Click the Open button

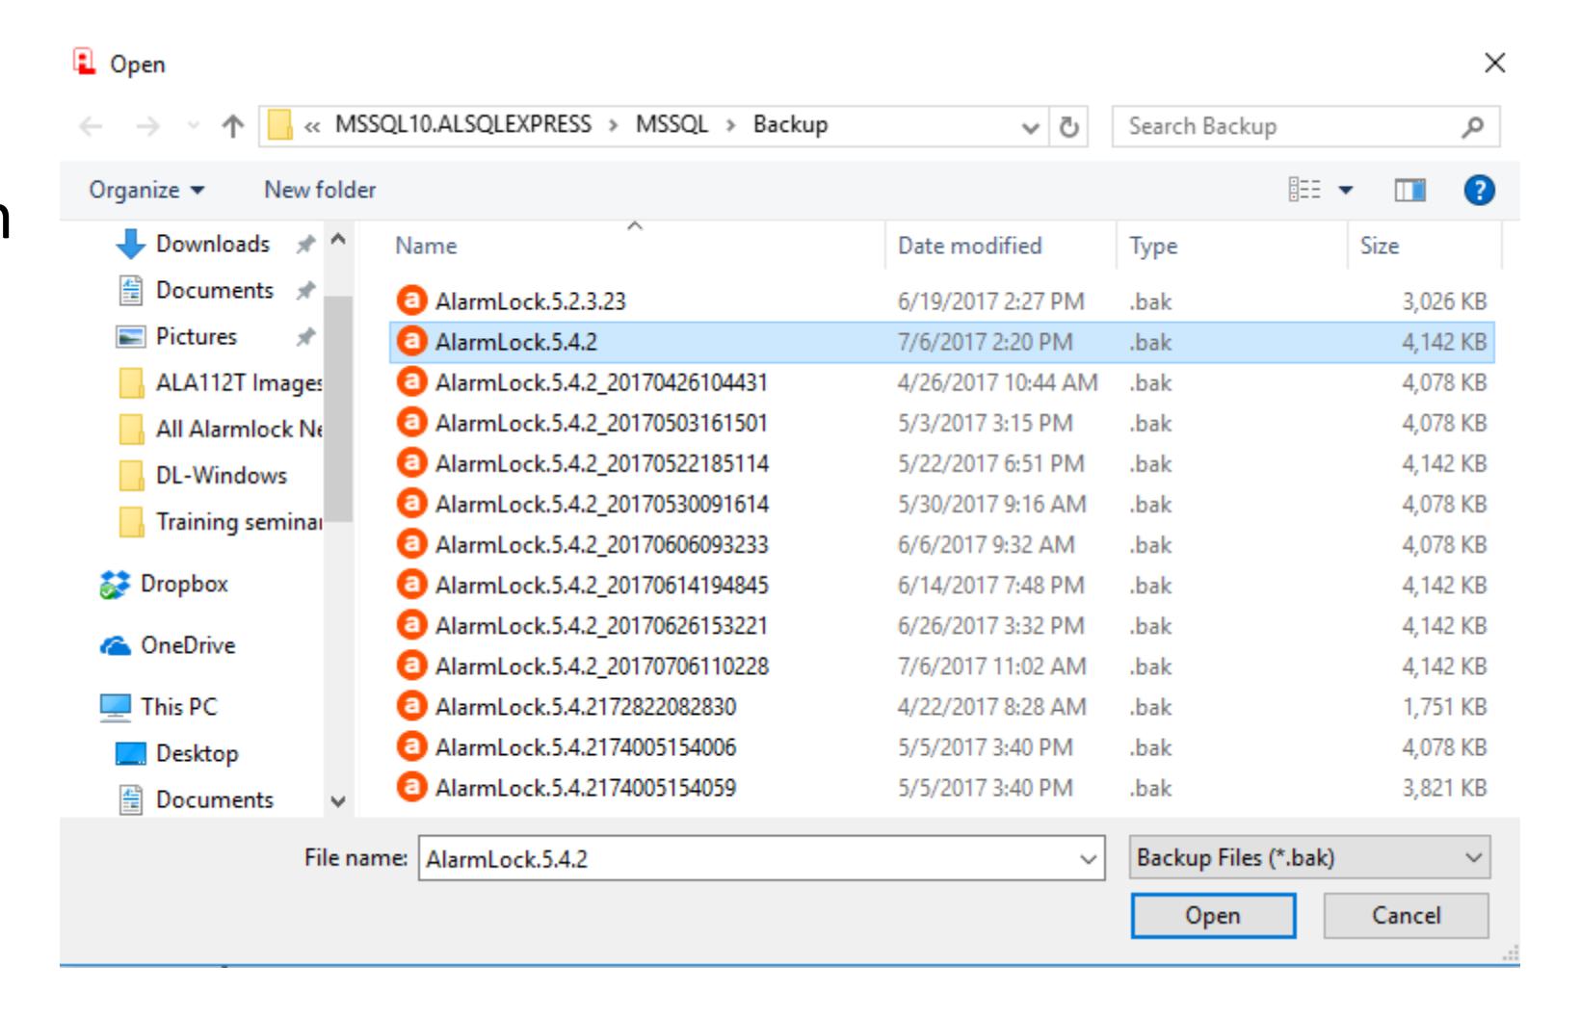point(1213,915)
